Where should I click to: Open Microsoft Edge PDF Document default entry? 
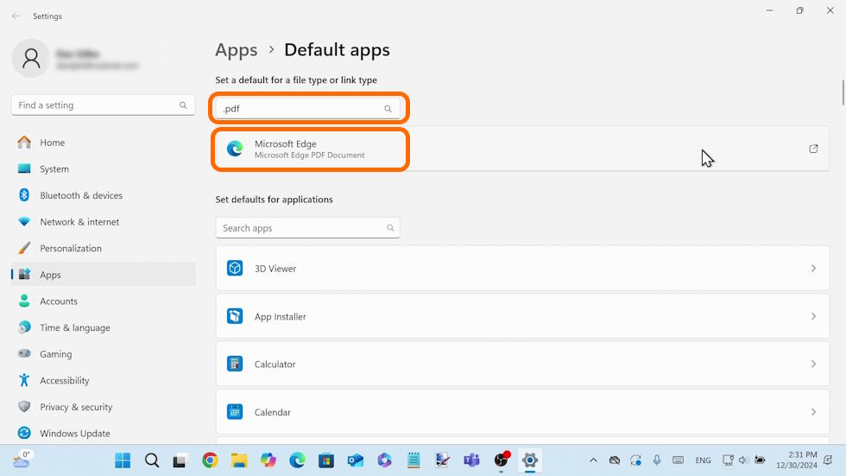coord(522,149)
